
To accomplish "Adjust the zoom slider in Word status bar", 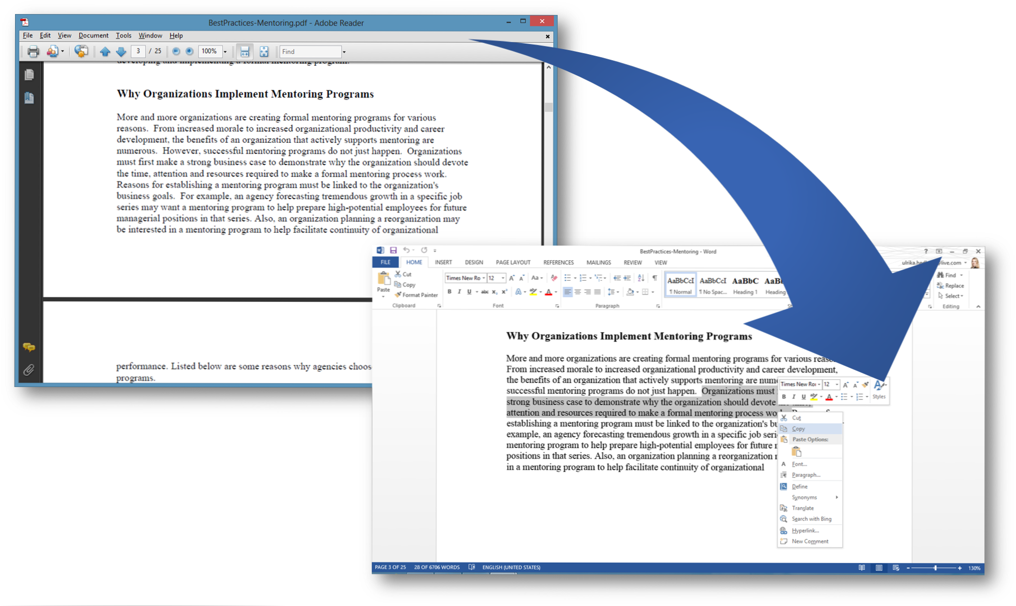I will tap(935, 568).
